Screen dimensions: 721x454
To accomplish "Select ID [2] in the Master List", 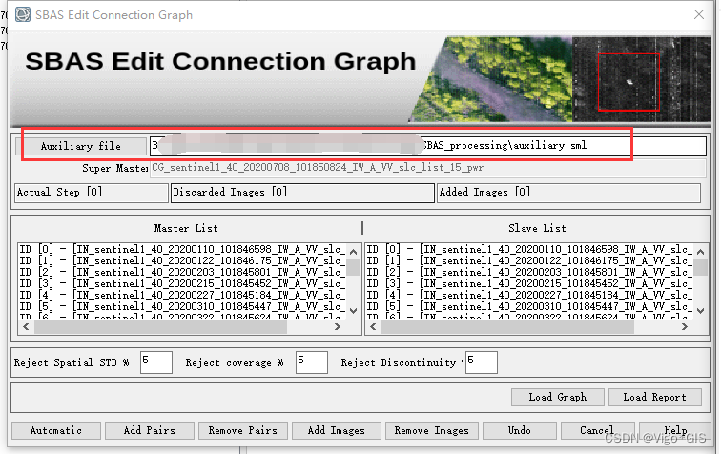I will click(x=182, y=273).
